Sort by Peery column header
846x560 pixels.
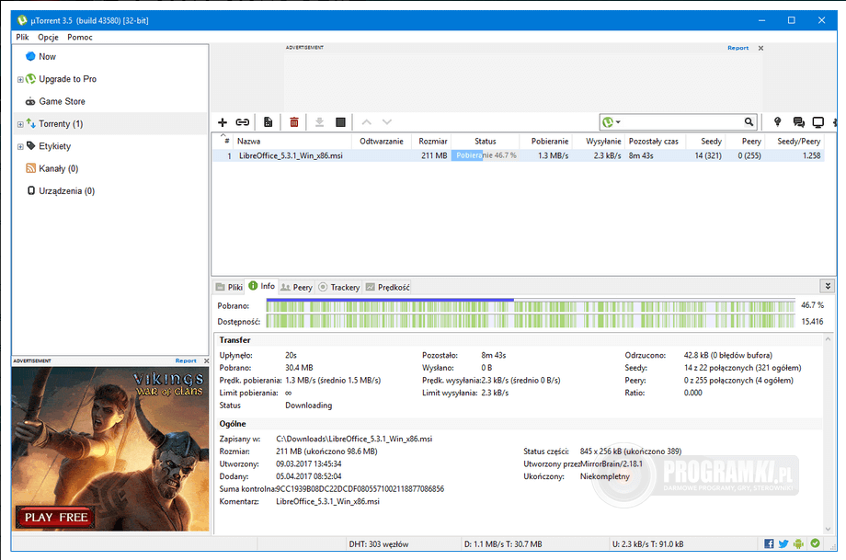point(746,142)
